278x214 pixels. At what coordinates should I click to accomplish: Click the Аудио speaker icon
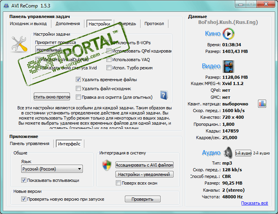pyautogui.click(x=228, y=152)
